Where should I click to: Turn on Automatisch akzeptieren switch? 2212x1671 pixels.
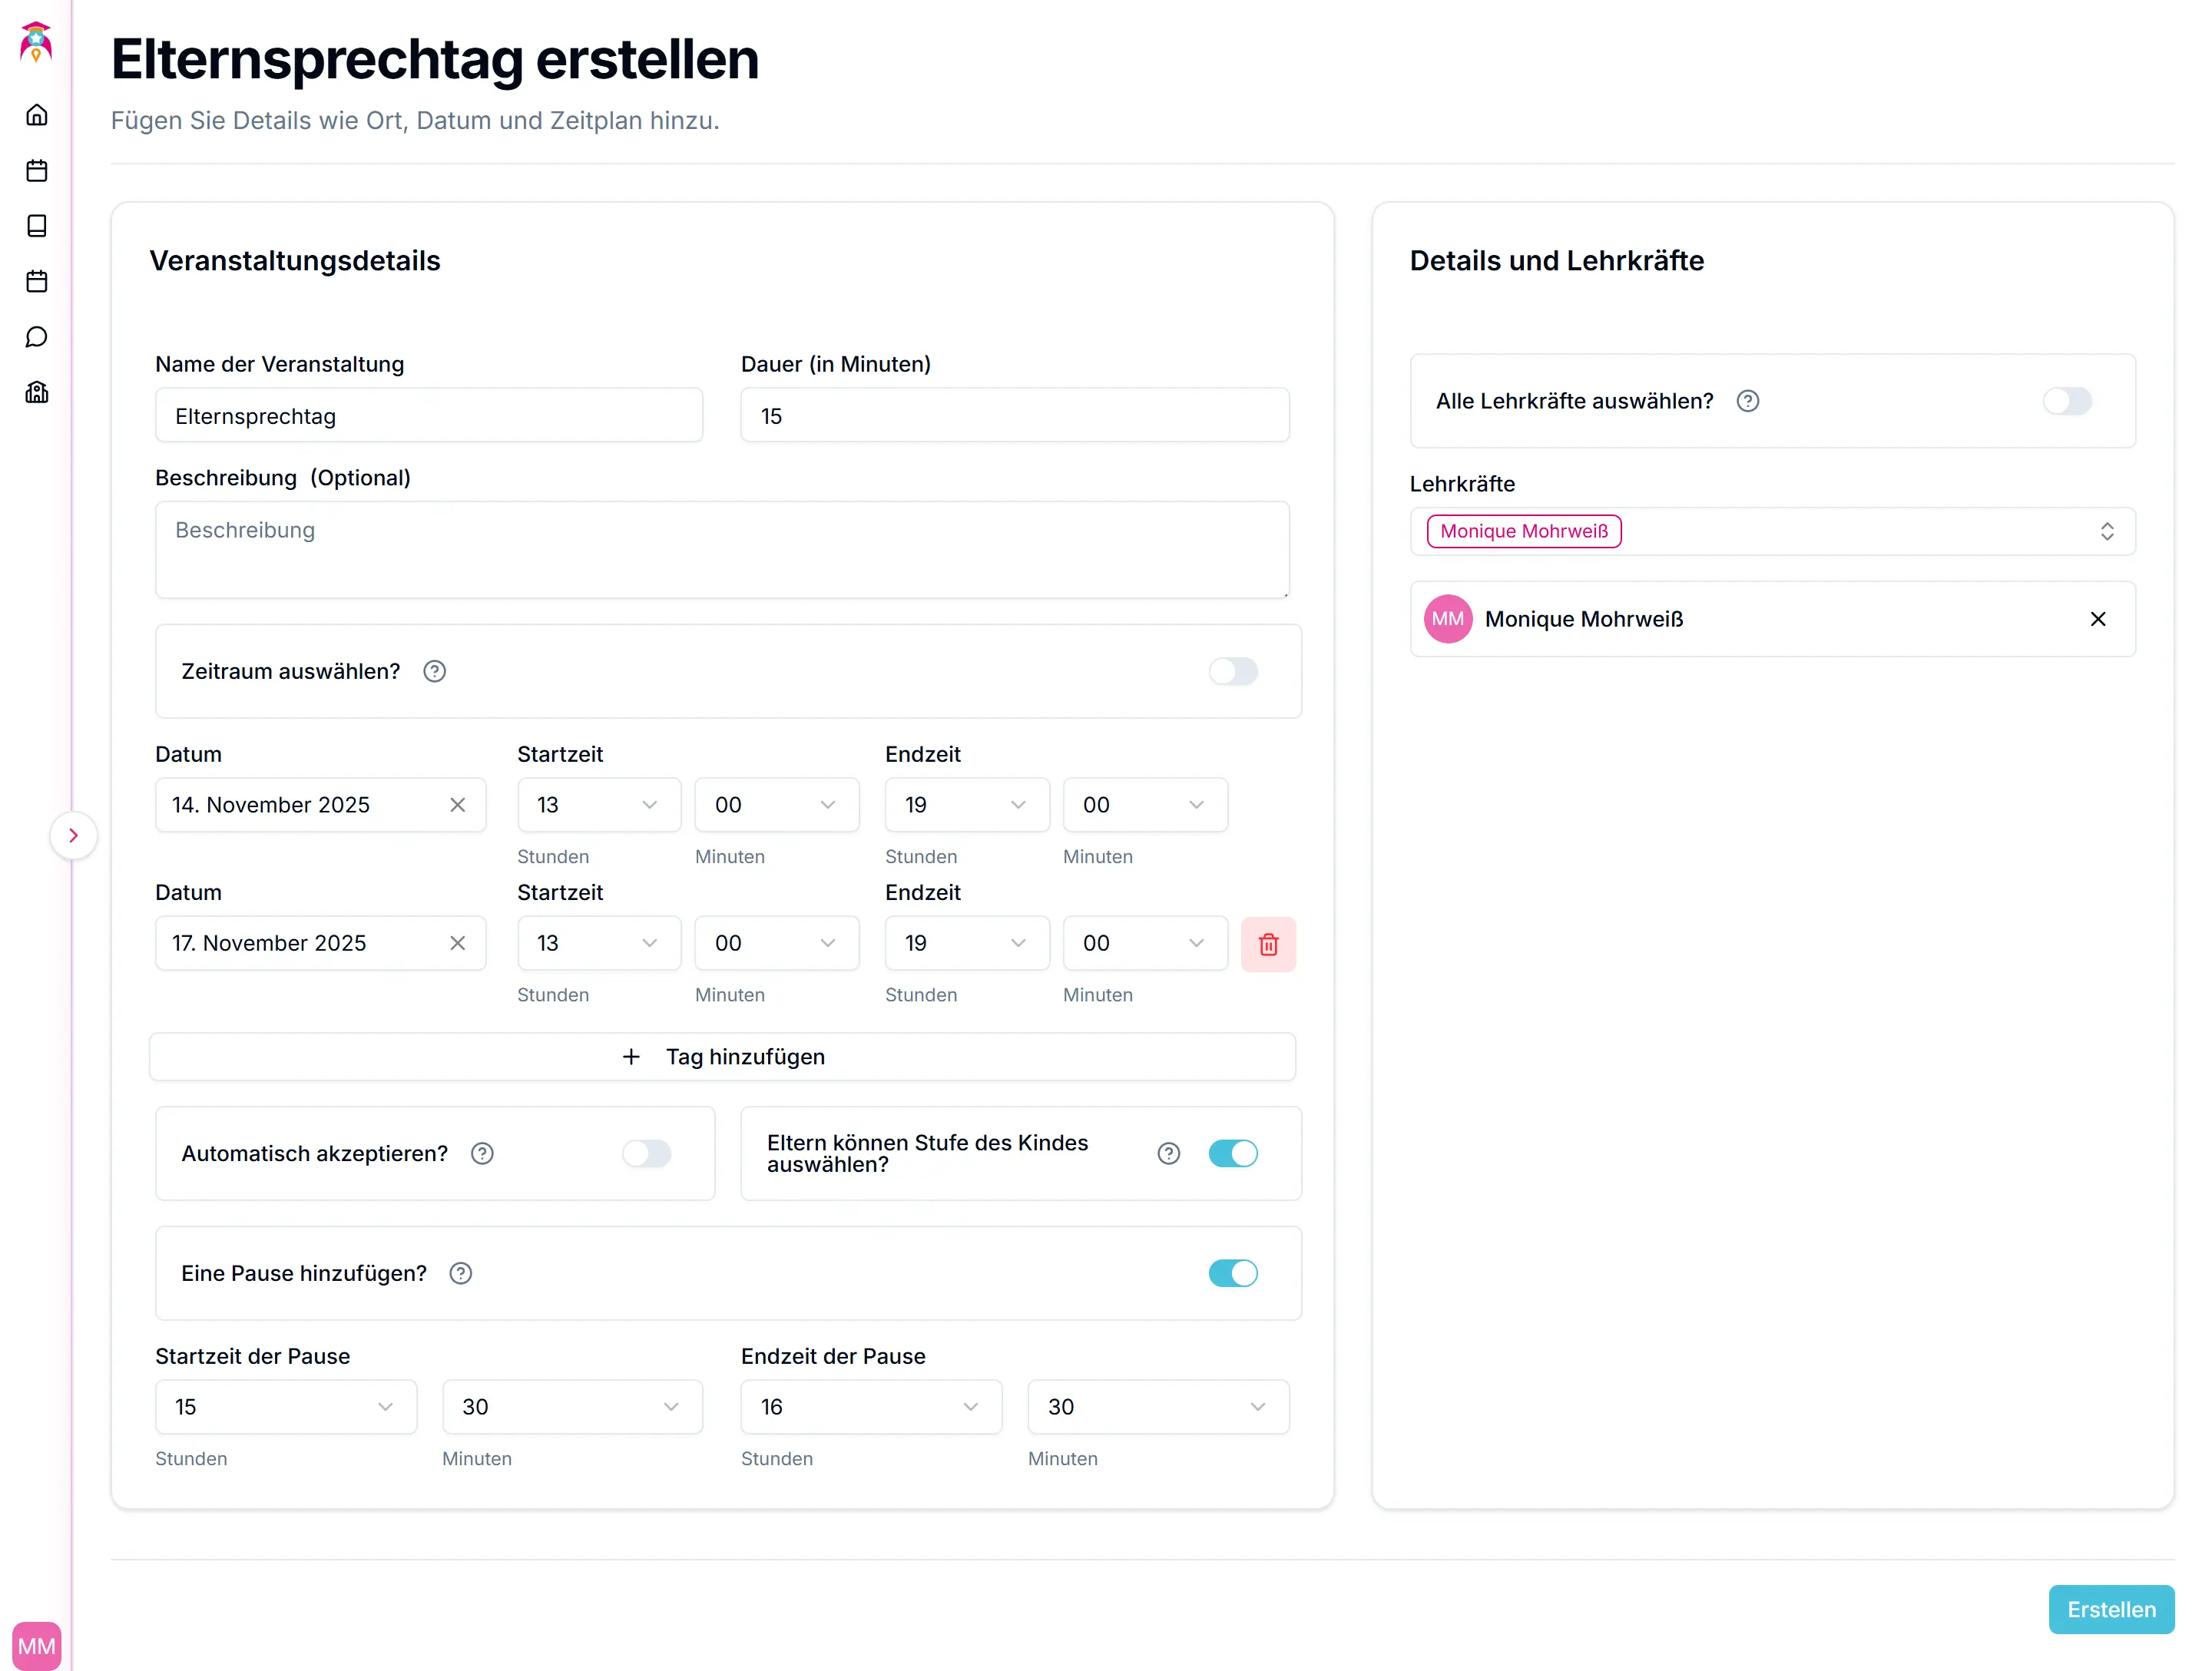tap(646, 1153)
